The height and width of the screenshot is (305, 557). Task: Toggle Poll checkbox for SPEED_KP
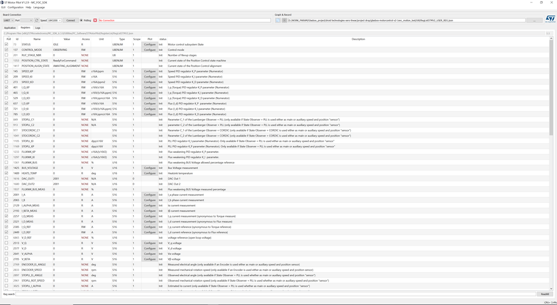pos(6,71)
